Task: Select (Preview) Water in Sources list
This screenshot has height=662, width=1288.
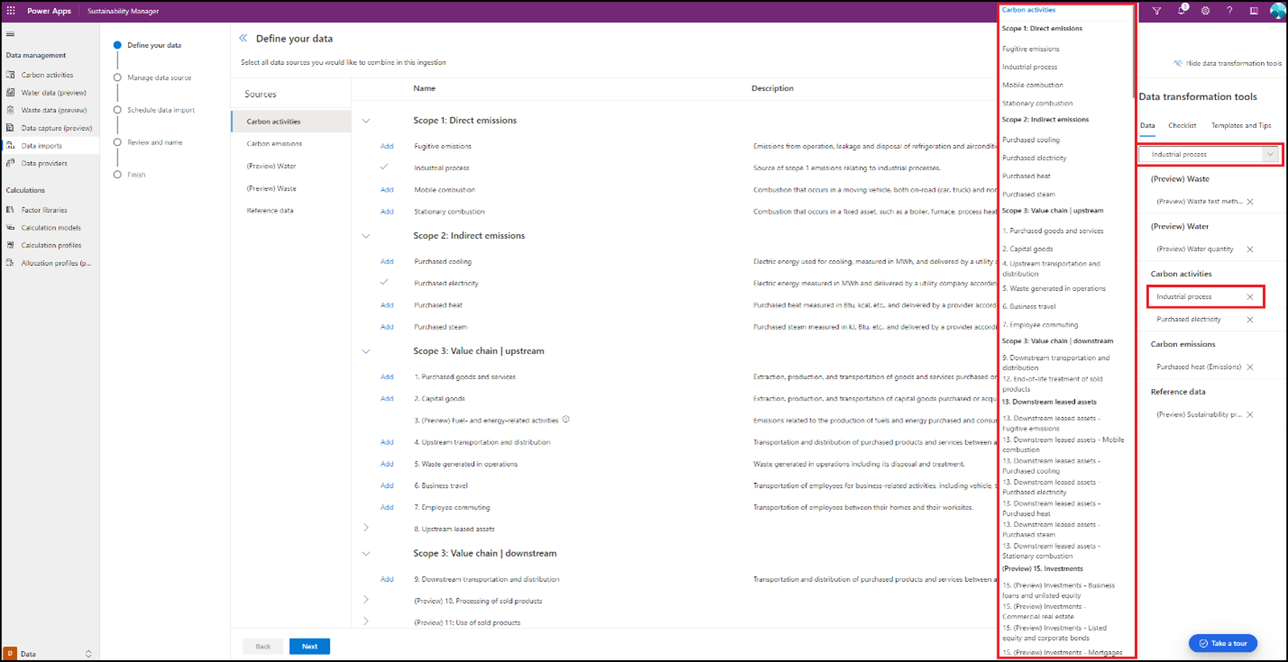Action: click(x=290, y=167)
